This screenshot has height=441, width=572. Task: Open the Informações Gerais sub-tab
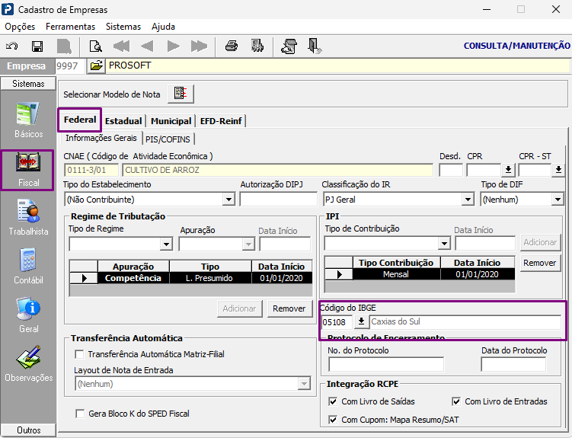(x=101, y=138)
